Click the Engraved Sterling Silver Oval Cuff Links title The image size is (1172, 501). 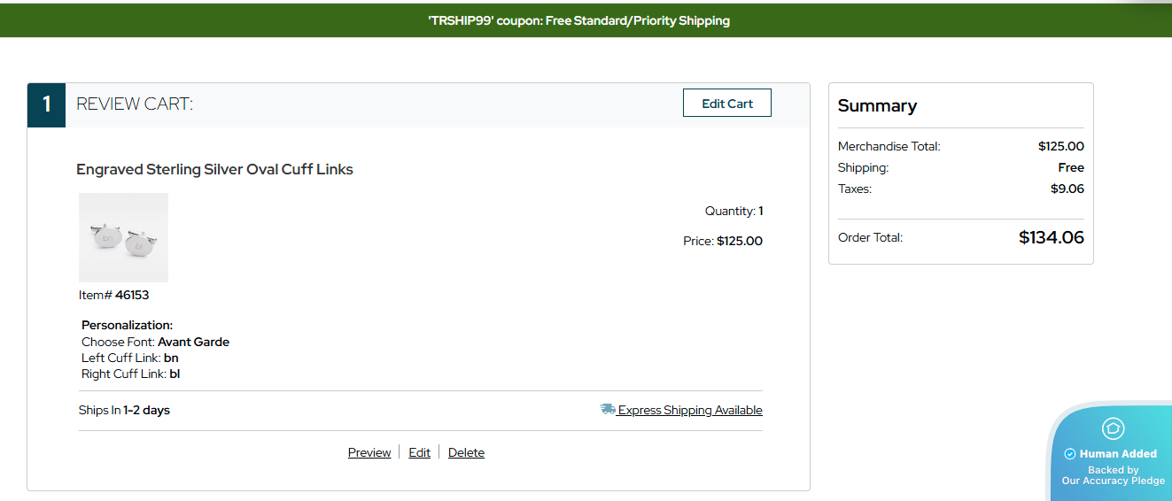click(x=214, y=169)
